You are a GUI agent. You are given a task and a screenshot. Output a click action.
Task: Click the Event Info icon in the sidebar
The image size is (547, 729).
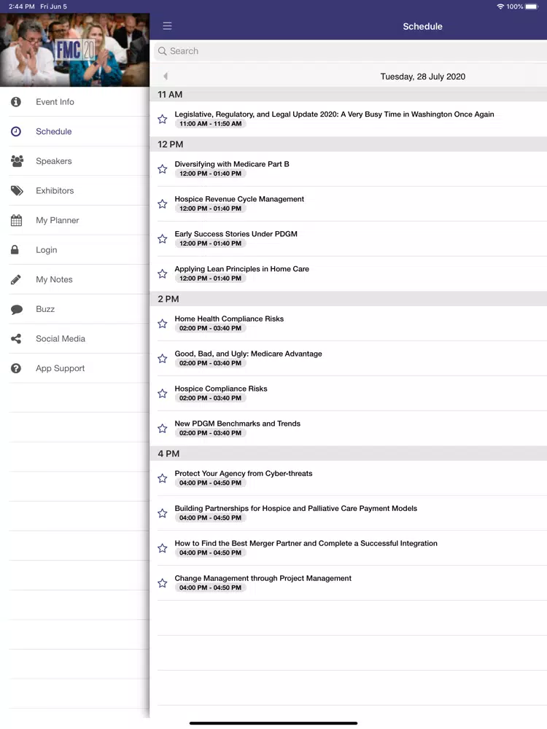[x=16, y=101]
